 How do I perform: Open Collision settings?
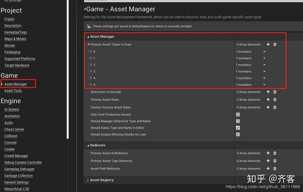[x=11, y=136]
